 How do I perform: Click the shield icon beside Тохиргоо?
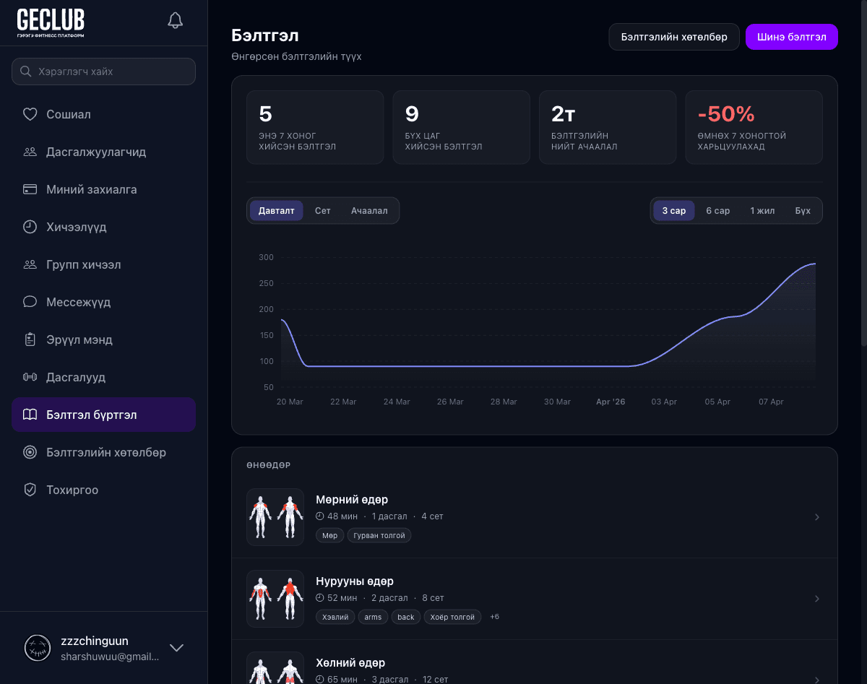[30, 490]
